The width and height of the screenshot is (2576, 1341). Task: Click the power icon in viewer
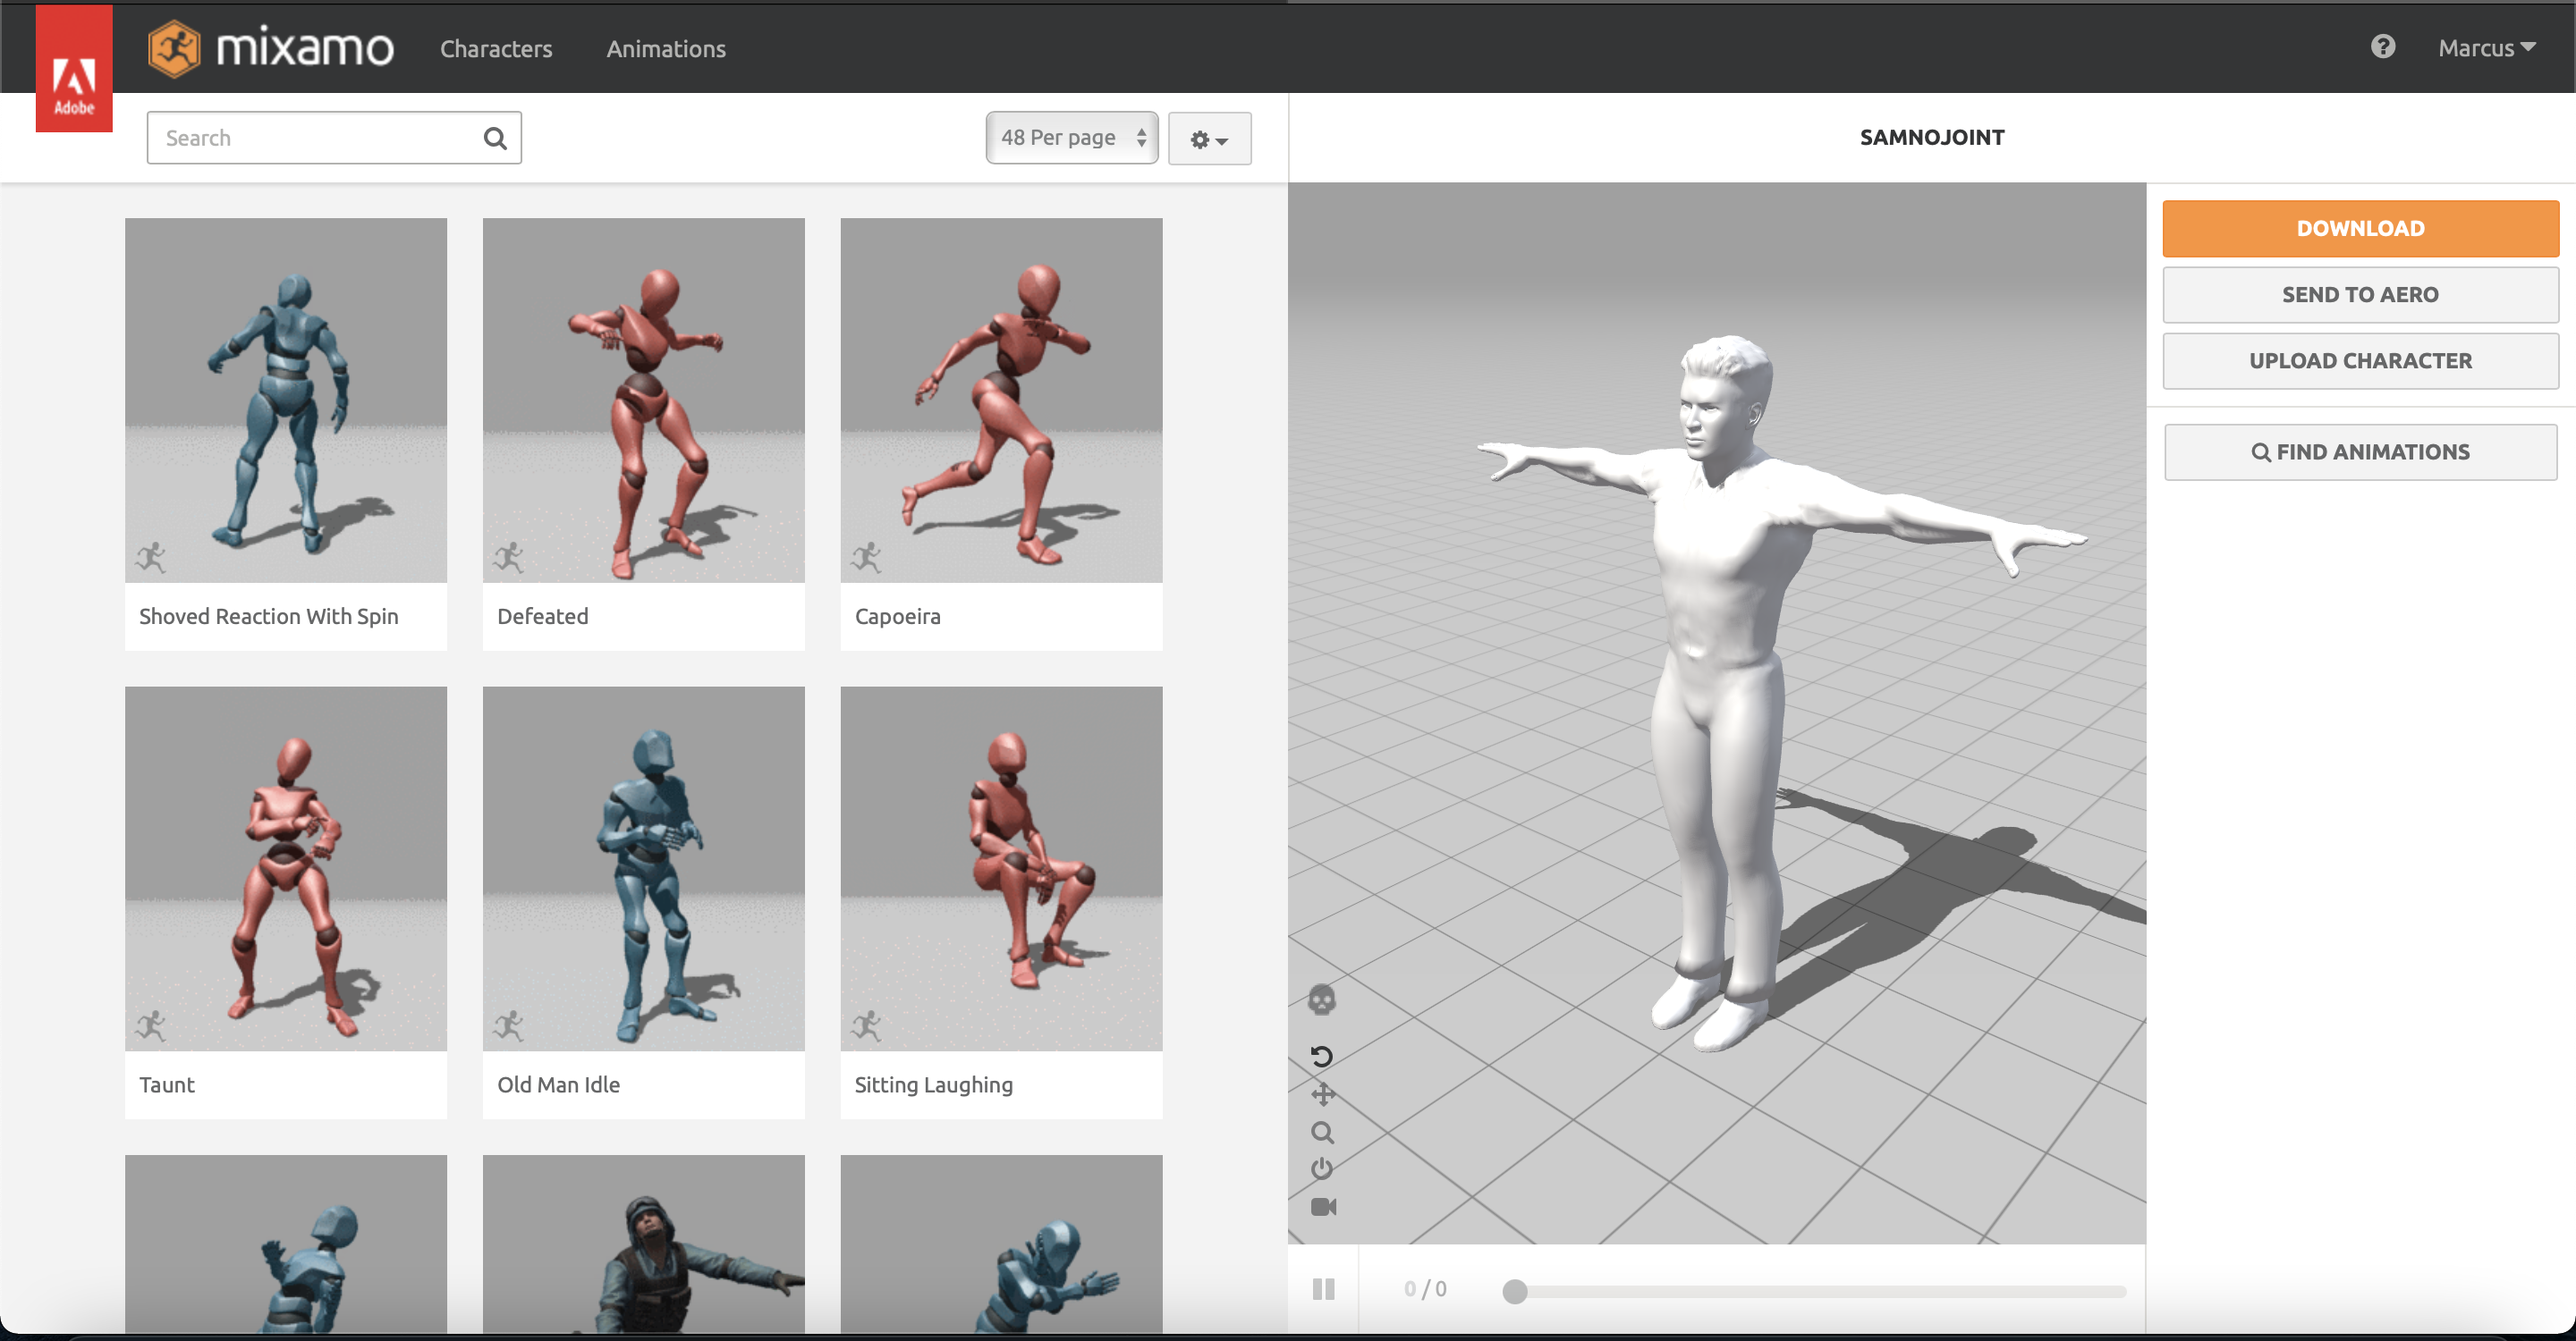tap(1322, 1169)
